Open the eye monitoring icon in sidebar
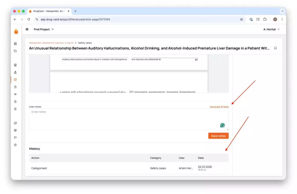 15,94
